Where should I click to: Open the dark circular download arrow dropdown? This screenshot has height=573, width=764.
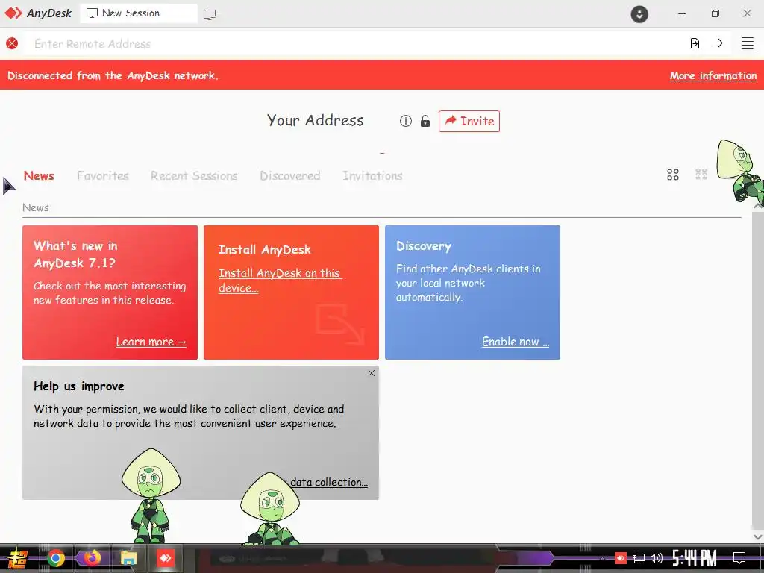pyautogui.click(x=639, y=14)
